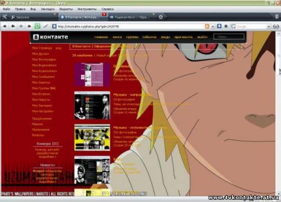Click the star bookmark icon in address bar
281x202 pixels.
[x=226, y=26]
